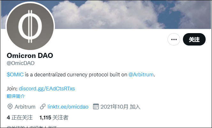Click the @OmicDAO handle text
The width and height of the screenshot is (212, 128).
point(20,63)
